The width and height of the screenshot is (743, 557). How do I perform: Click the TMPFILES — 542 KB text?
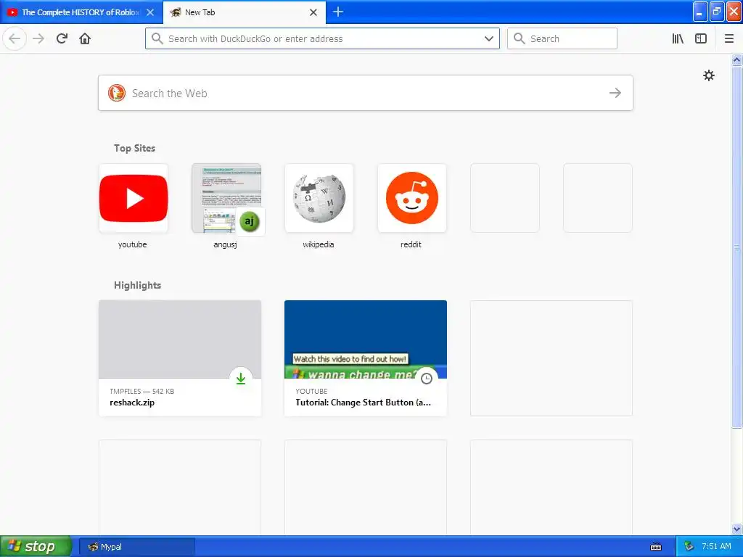141,391
